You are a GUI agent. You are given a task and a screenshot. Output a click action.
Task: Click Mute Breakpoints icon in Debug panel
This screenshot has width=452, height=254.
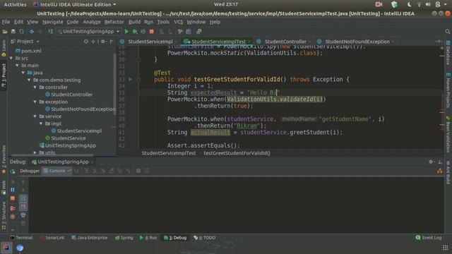[x=13, y=217]
